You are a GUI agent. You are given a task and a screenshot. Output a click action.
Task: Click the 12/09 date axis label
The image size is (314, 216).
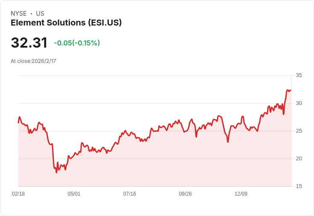pyautogui.click(x=241, y=194)
